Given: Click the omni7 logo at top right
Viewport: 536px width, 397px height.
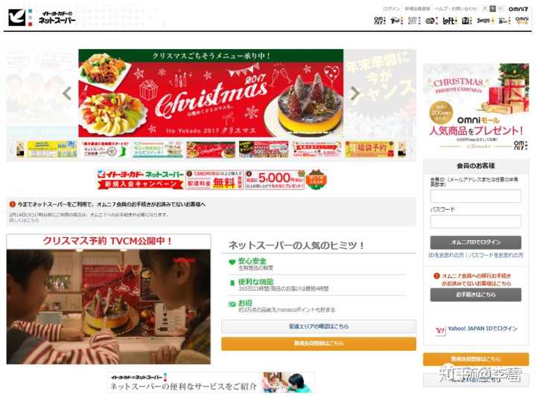Looking at the screenshot, I should (518, 9).
